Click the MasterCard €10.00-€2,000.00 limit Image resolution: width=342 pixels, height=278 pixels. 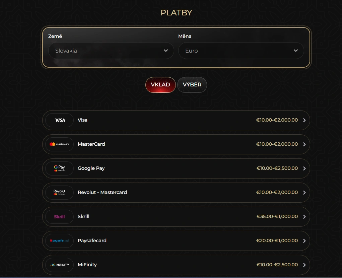point(277,144)
